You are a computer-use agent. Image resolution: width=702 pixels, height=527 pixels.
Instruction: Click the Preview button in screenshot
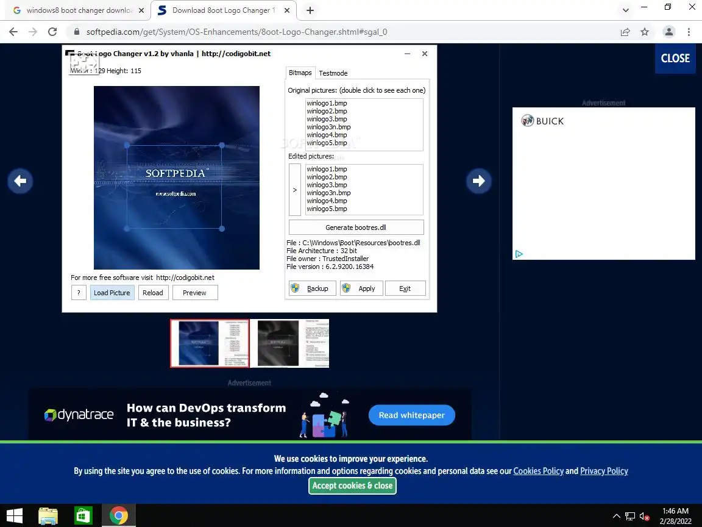coord(194,293)
